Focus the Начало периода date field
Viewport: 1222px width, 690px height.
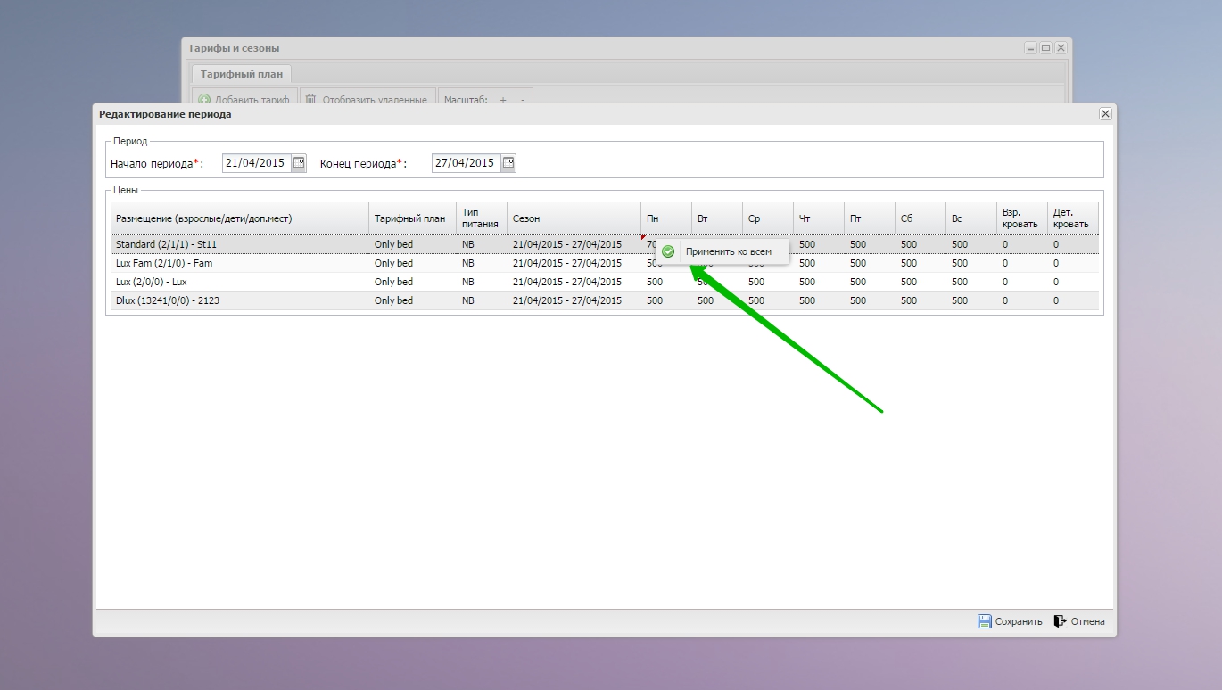point(256,163)
